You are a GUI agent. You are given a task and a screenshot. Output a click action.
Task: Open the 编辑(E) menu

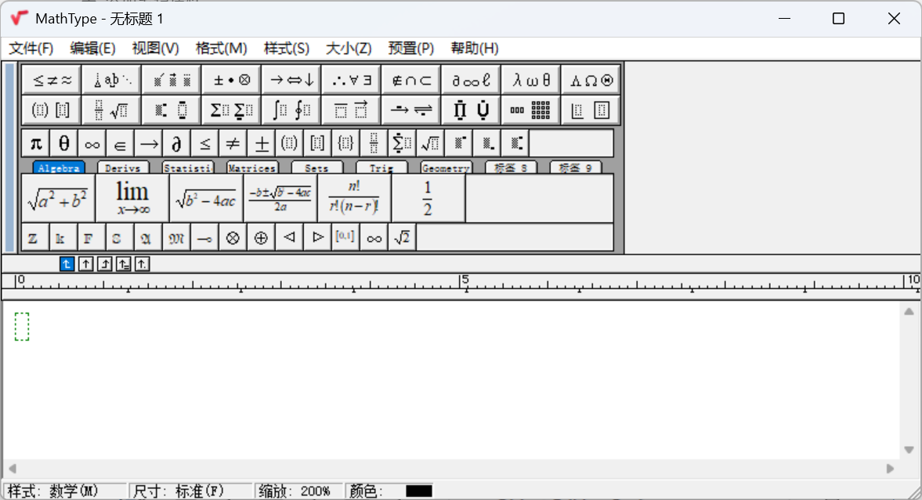point(92,49)
